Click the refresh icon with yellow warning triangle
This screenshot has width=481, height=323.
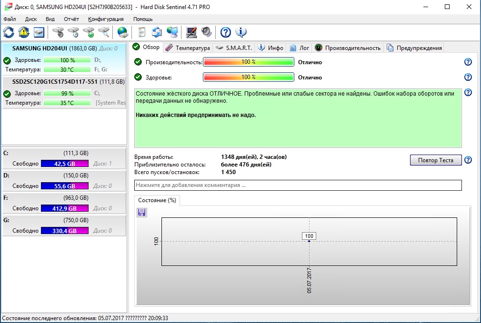(x=24, y=32)
